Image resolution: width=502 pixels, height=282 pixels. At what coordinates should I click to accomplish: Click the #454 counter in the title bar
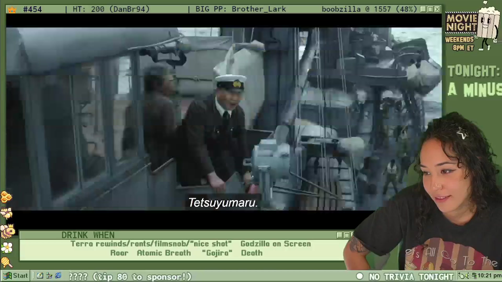tap(32, 10)
